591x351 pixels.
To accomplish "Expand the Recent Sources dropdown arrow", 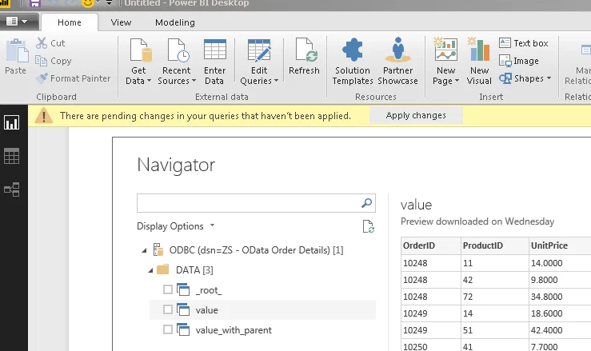I will [x=194, y=81].
